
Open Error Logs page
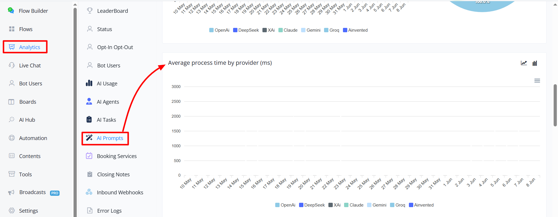click(x=104, y=211)
